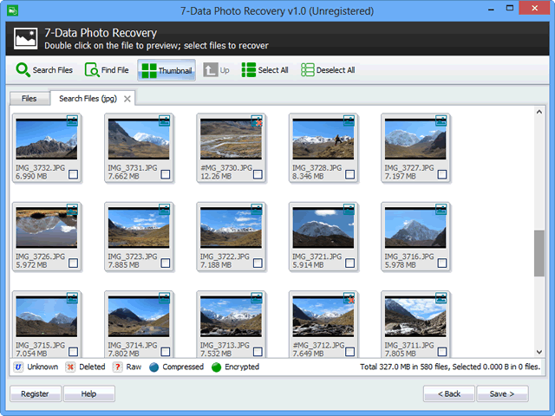Click the scrollbar up arrow

(x=539, y=112)
